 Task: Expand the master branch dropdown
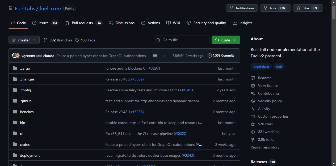tap(24, 40)
